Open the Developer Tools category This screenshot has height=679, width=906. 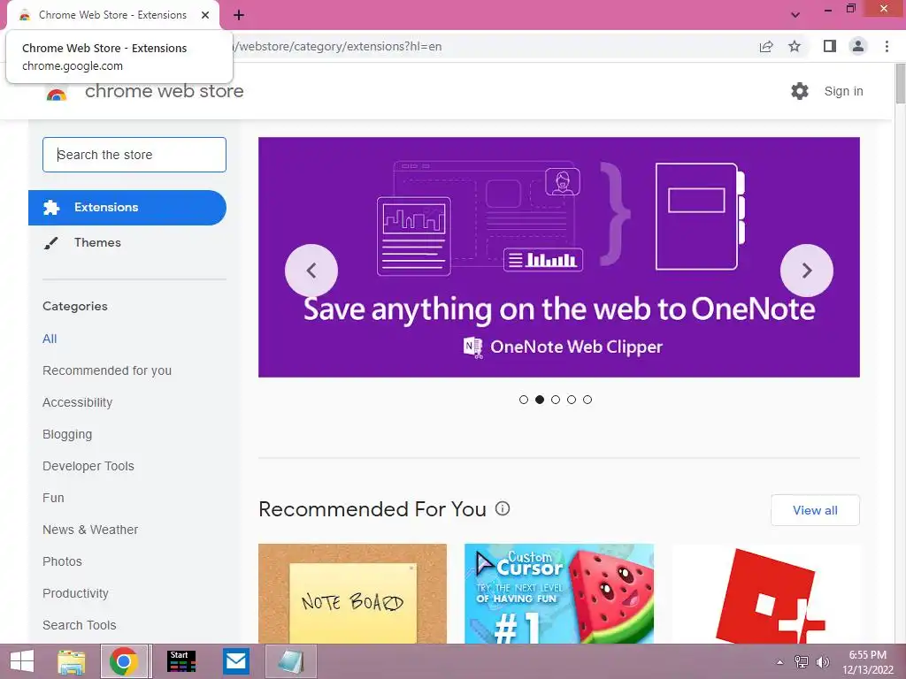88,466
